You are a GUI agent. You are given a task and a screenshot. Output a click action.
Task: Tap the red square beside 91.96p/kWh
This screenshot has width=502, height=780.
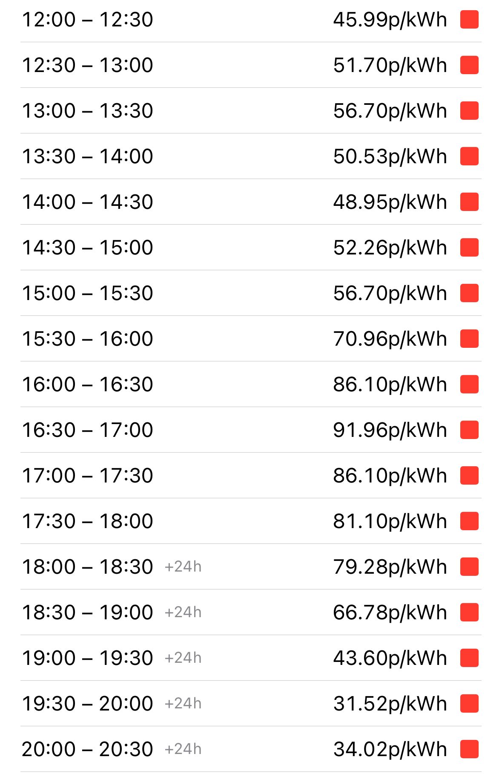pyautogui.click(x=469, y=430)
